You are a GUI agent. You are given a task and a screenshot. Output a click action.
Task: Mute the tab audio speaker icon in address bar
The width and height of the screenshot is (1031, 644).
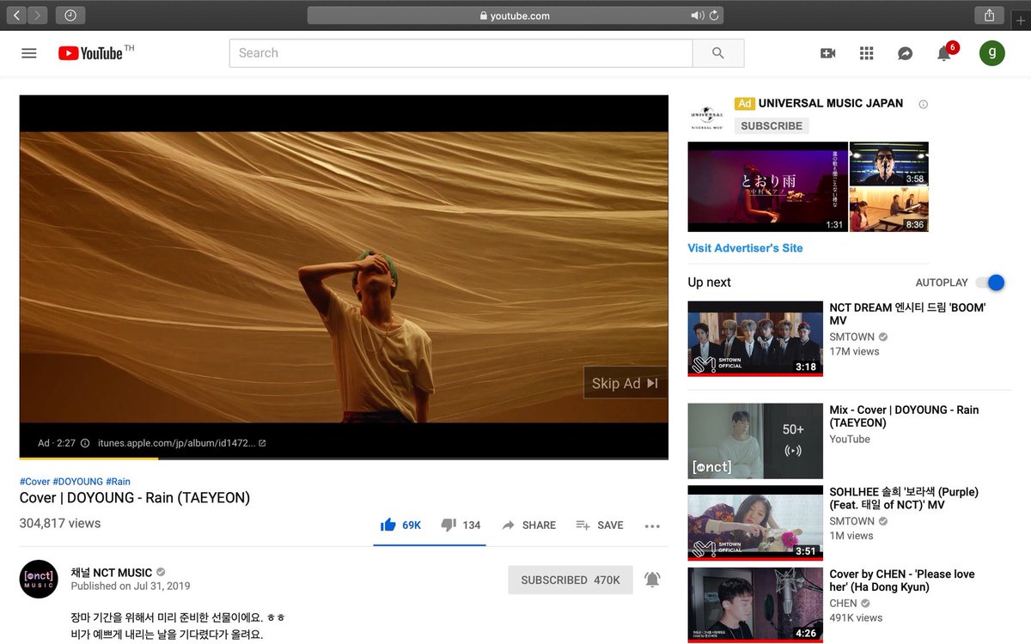coord(698,15)
